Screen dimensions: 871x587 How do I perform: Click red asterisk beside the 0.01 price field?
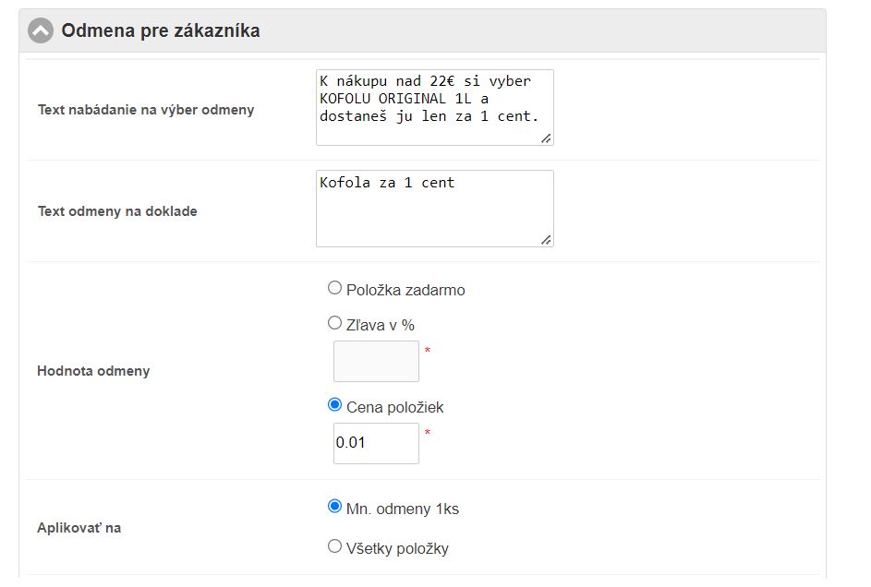pyautogui.click(x=428, y=433)
